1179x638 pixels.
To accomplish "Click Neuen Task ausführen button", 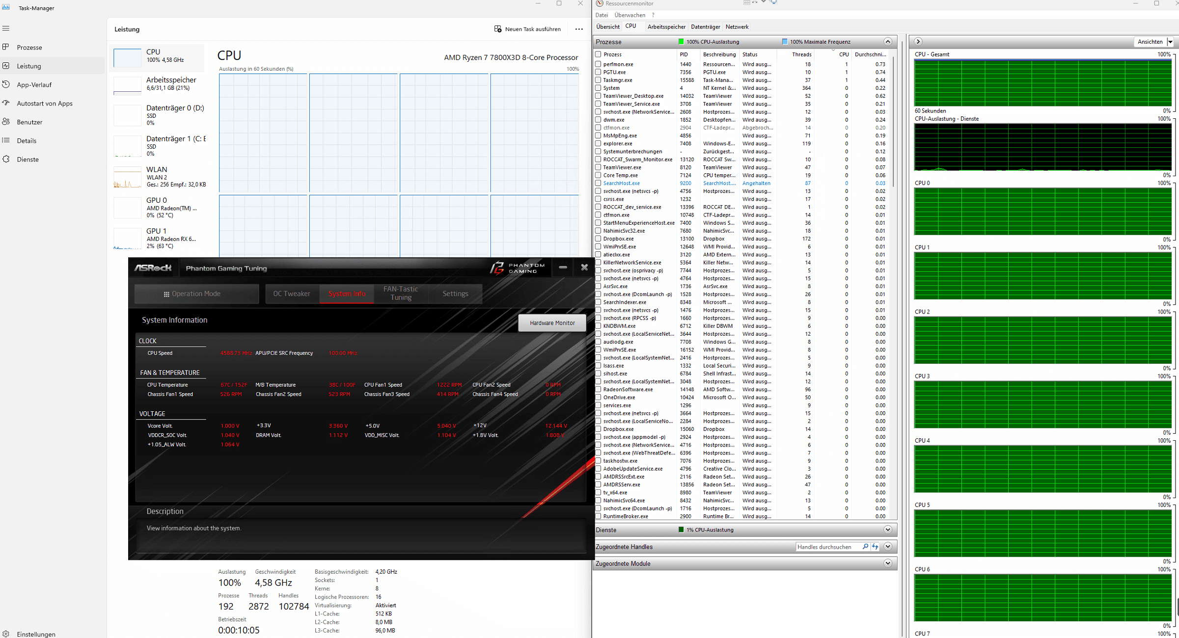I will point(527,29).
